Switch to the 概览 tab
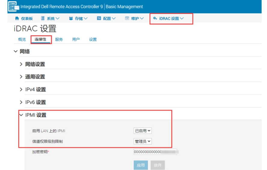Screen dimensions: 267x170 coord(22,39)
